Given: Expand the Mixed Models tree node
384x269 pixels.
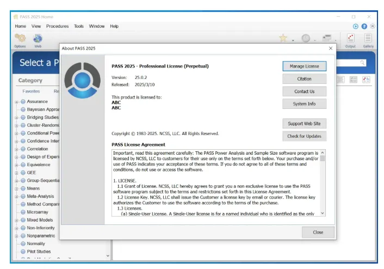Looking at the screenshot, I should [16, 220].
